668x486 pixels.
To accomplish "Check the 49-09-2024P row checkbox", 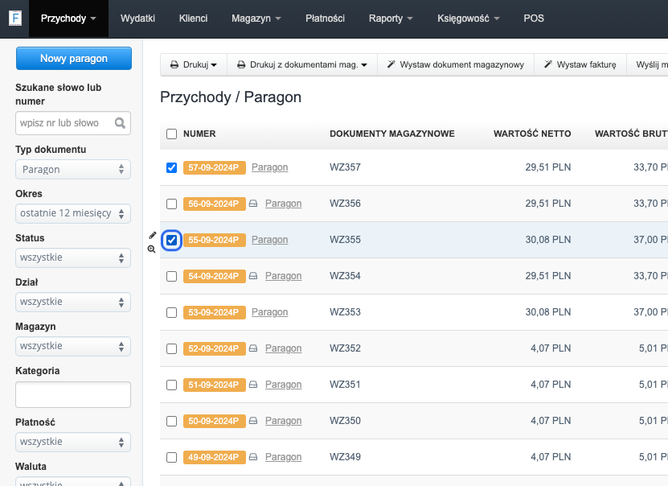I will [x=171, y=458].
